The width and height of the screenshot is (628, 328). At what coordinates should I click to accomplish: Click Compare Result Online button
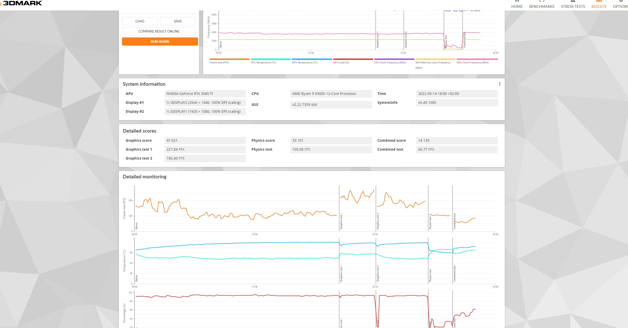pos(159,31)
